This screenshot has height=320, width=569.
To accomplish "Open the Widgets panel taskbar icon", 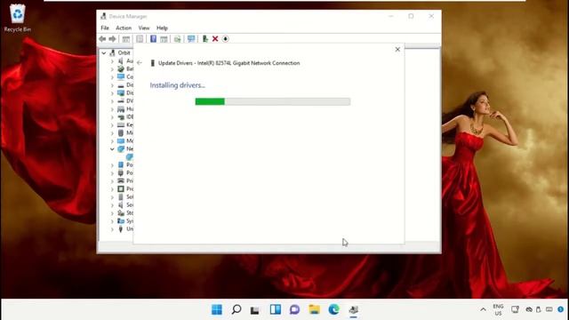I will point(276,309).
